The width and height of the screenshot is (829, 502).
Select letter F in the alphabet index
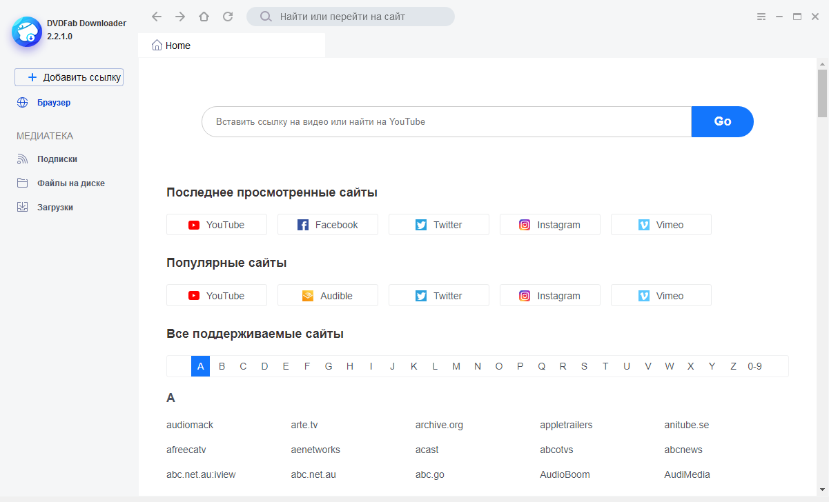(307, 366)
